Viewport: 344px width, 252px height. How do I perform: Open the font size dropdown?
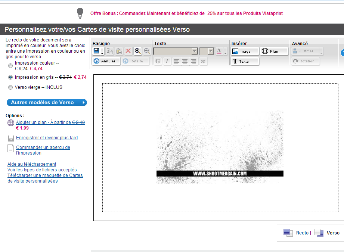point(211,51)
